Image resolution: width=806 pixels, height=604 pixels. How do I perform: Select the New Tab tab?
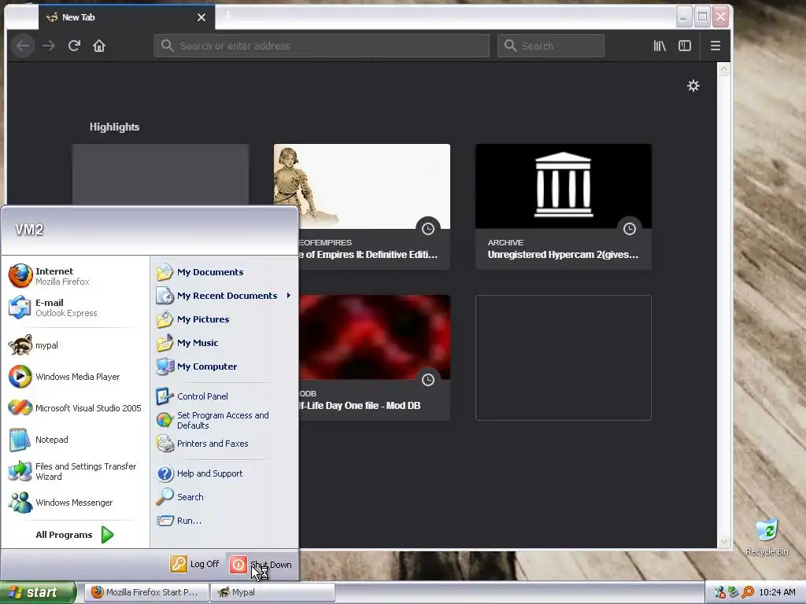tap(127, 17)
